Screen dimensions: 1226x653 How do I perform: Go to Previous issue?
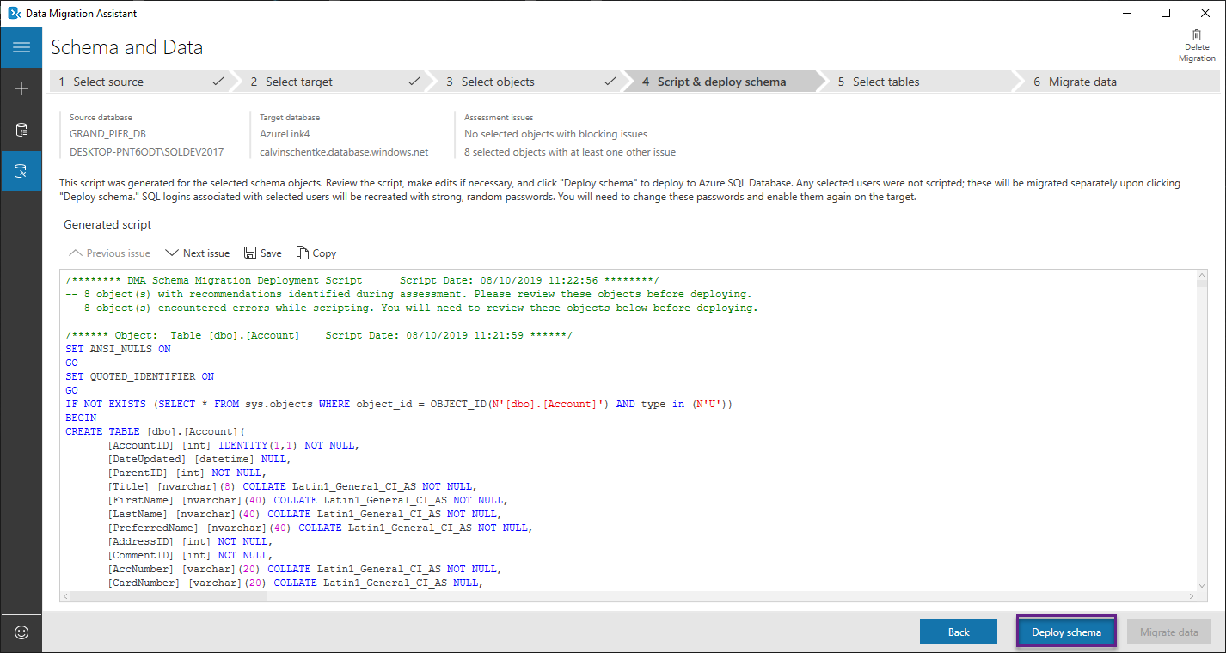click(109, 253)
